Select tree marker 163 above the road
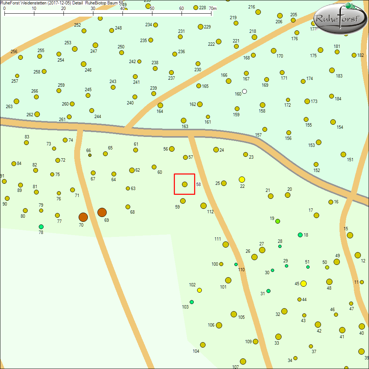This screenshot has width=369, height=369. [183, 120]
